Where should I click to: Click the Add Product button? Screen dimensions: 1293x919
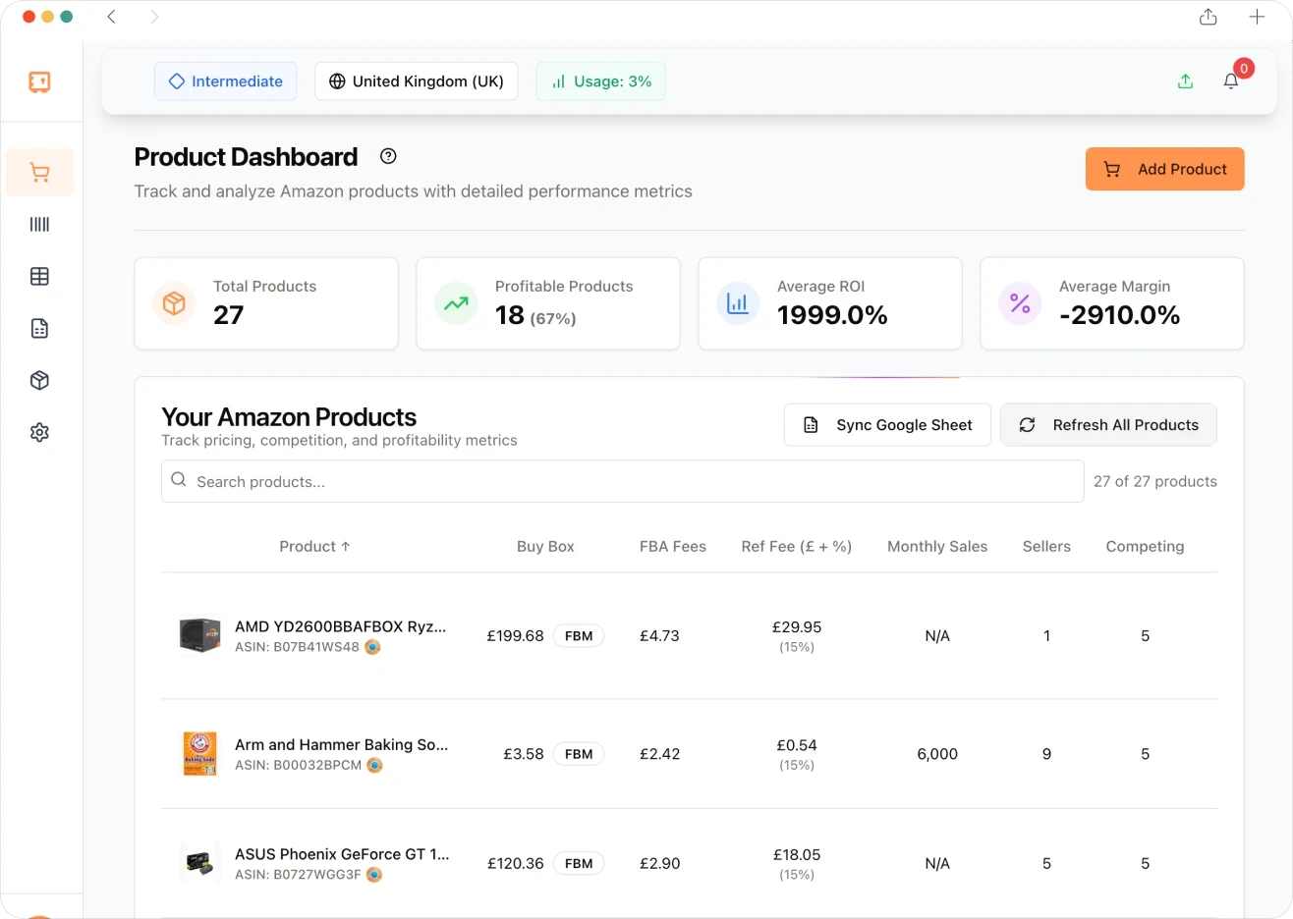pos(1164,169)
